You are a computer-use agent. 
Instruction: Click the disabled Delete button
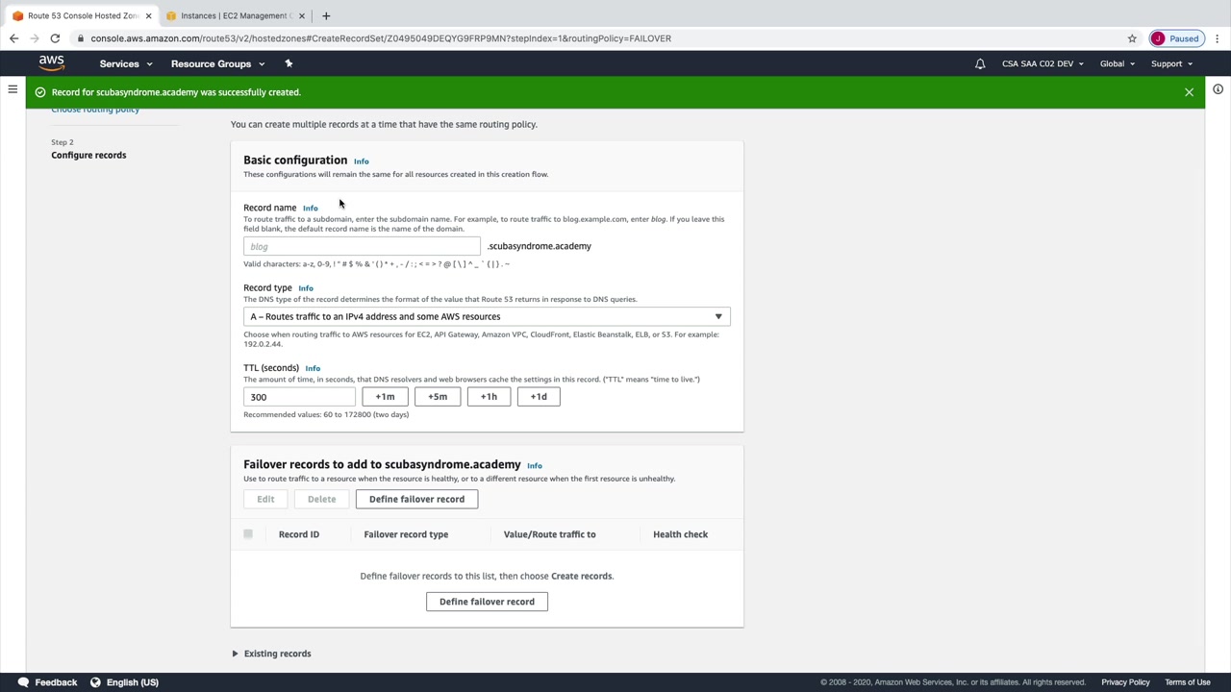321,499
